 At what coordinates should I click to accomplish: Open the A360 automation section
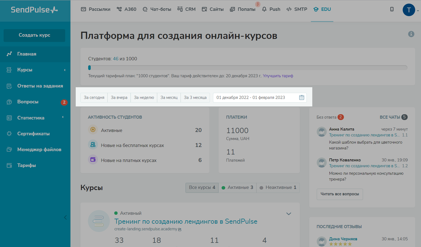click(126, 9)
